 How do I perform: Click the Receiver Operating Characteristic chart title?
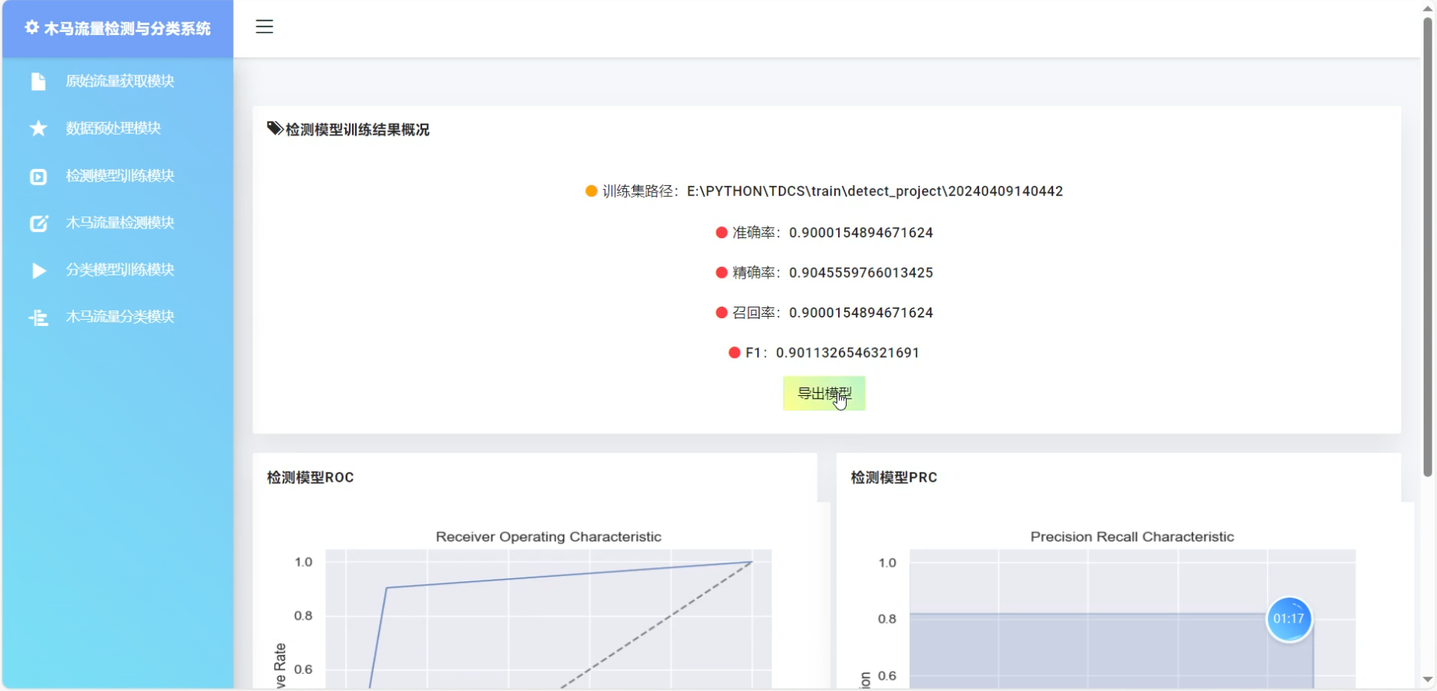(x=548, y=537)
